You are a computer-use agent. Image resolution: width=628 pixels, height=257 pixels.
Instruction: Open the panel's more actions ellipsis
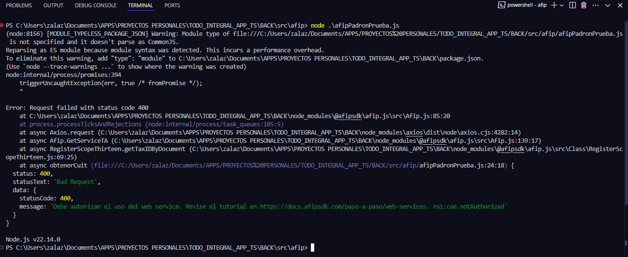click(596, 5)
